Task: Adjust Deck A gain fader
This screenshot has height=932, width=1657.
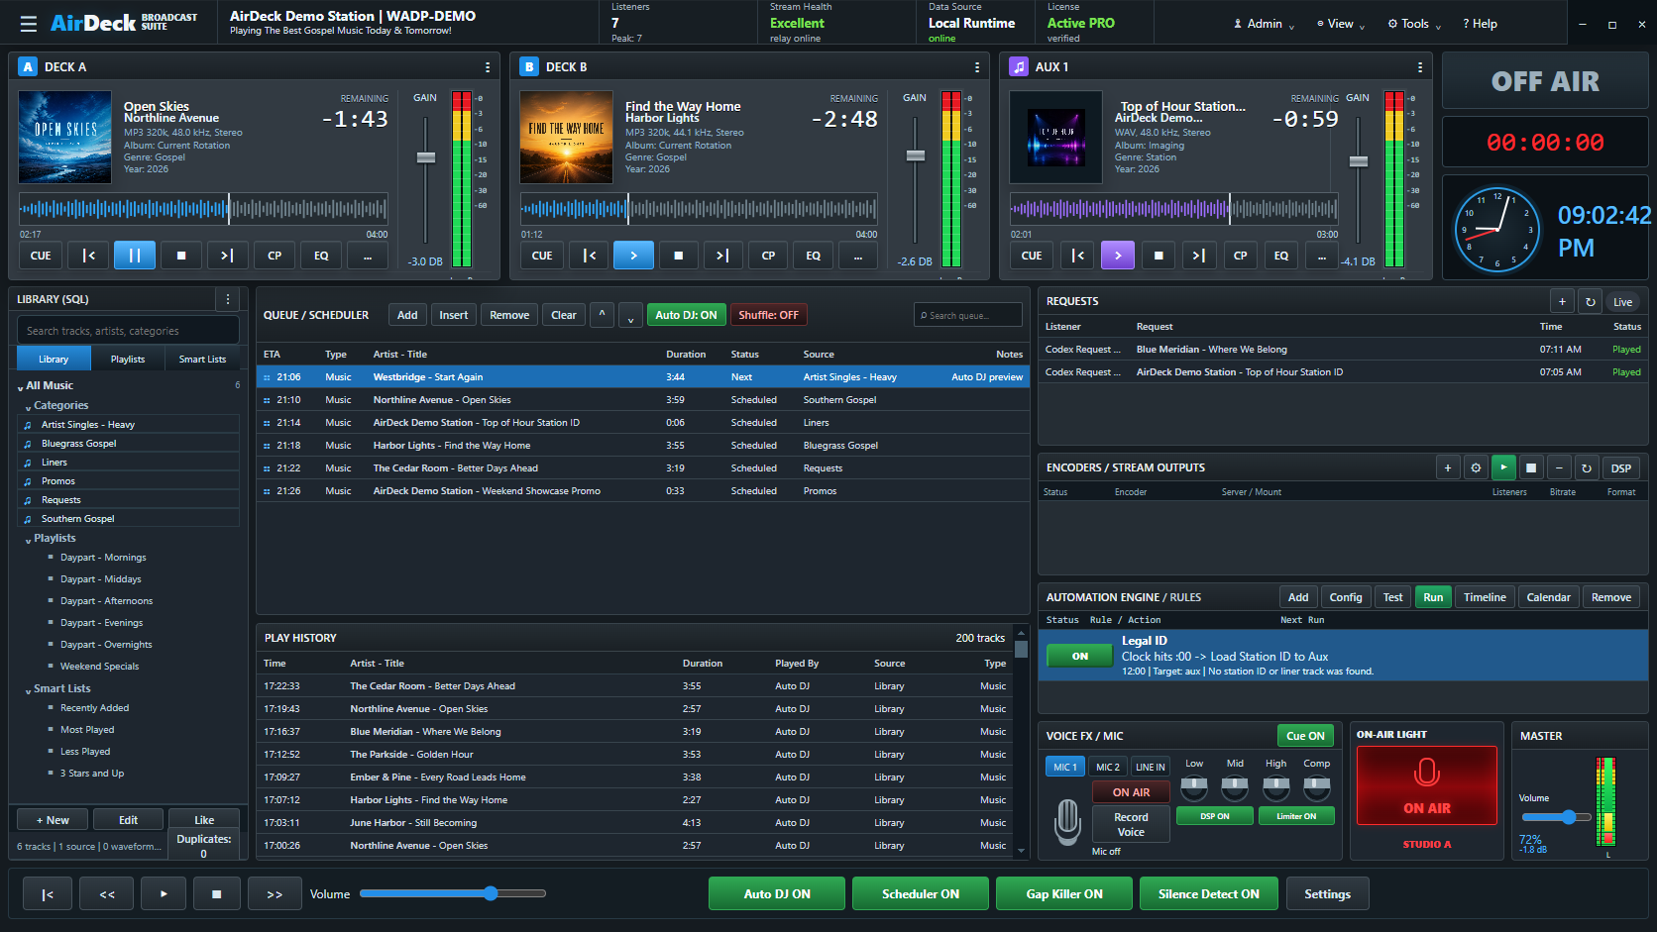Action: (426, 156)
